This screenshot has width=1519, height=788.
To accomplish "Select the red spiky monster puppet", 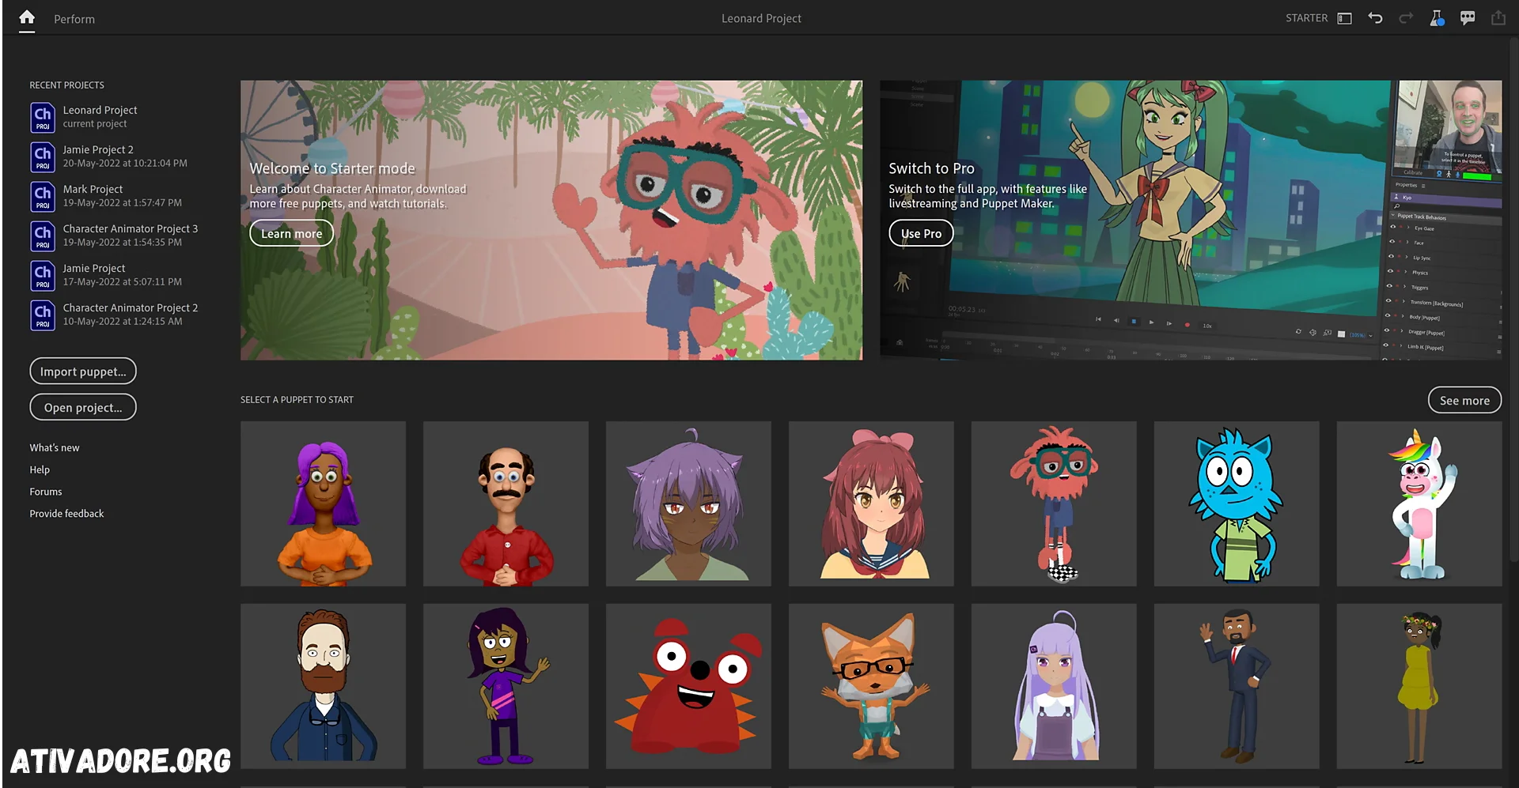I will pyautogui.click(x=688, y=686).
